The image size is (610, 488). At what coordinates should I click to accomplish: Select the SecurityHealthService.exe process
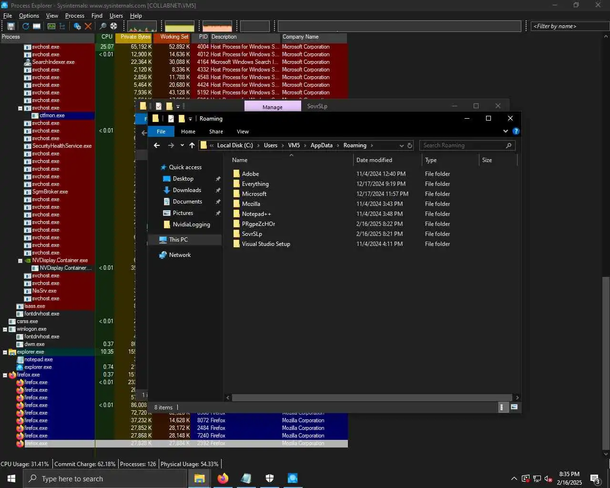click(x=62, y=146)
